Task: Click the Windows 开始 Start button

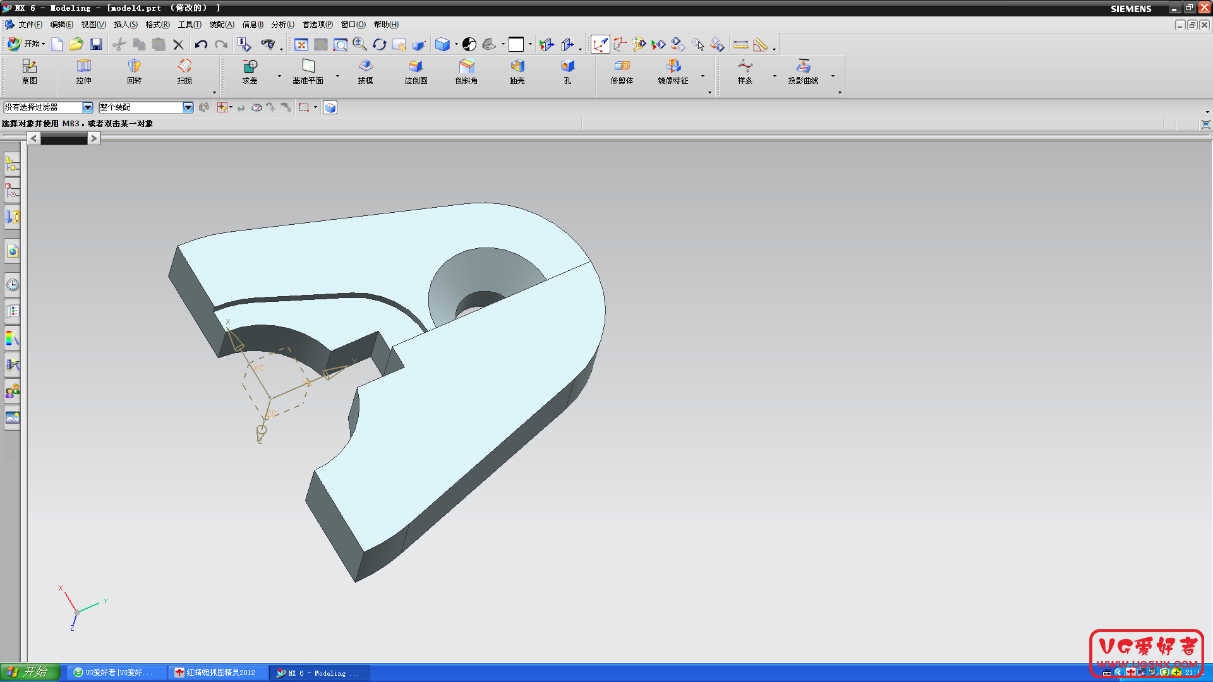Action: pos(30,673)
